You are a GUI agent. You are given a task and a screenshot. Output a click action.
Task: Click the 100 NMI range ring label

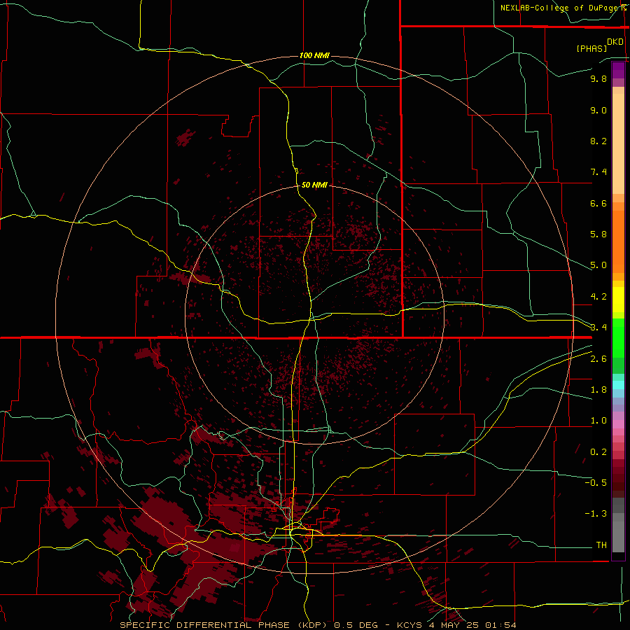(x=314, y=55)
